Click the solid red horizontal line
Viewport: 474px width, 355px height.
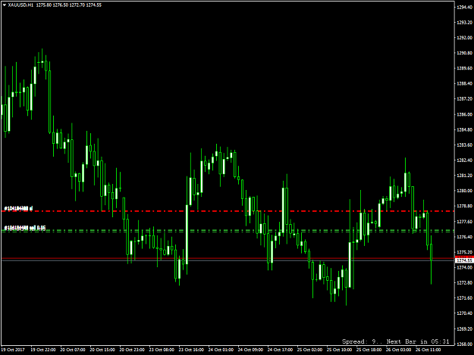(x=228, y=258)
